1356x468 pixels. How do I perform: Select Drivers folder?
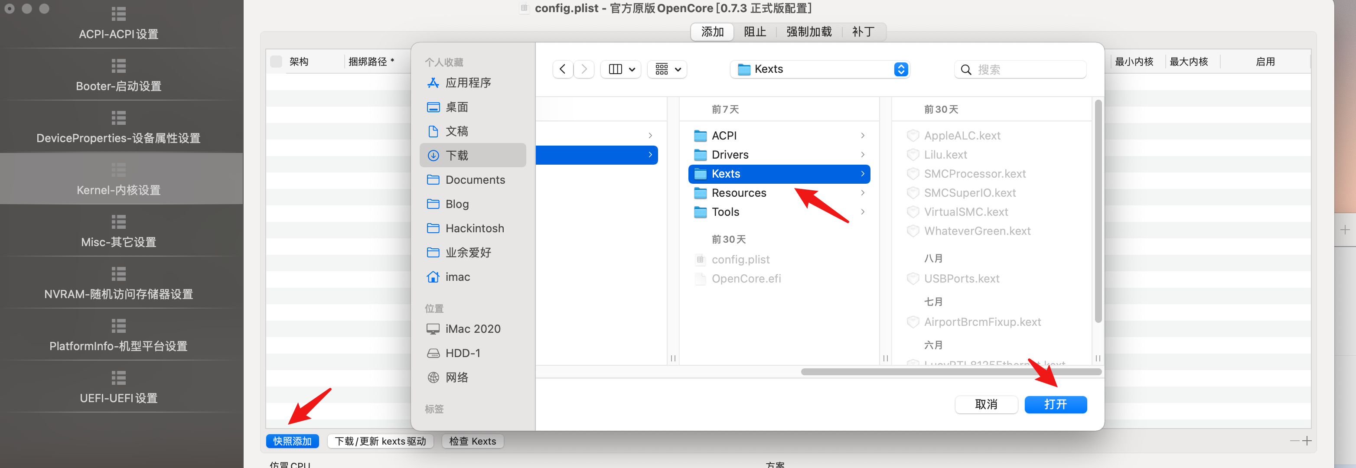tap(779, 155)
